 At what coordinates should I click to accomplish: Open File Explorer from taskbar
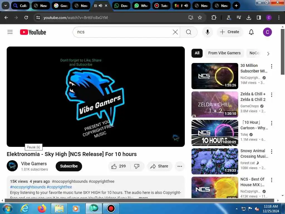click(59, 208)
